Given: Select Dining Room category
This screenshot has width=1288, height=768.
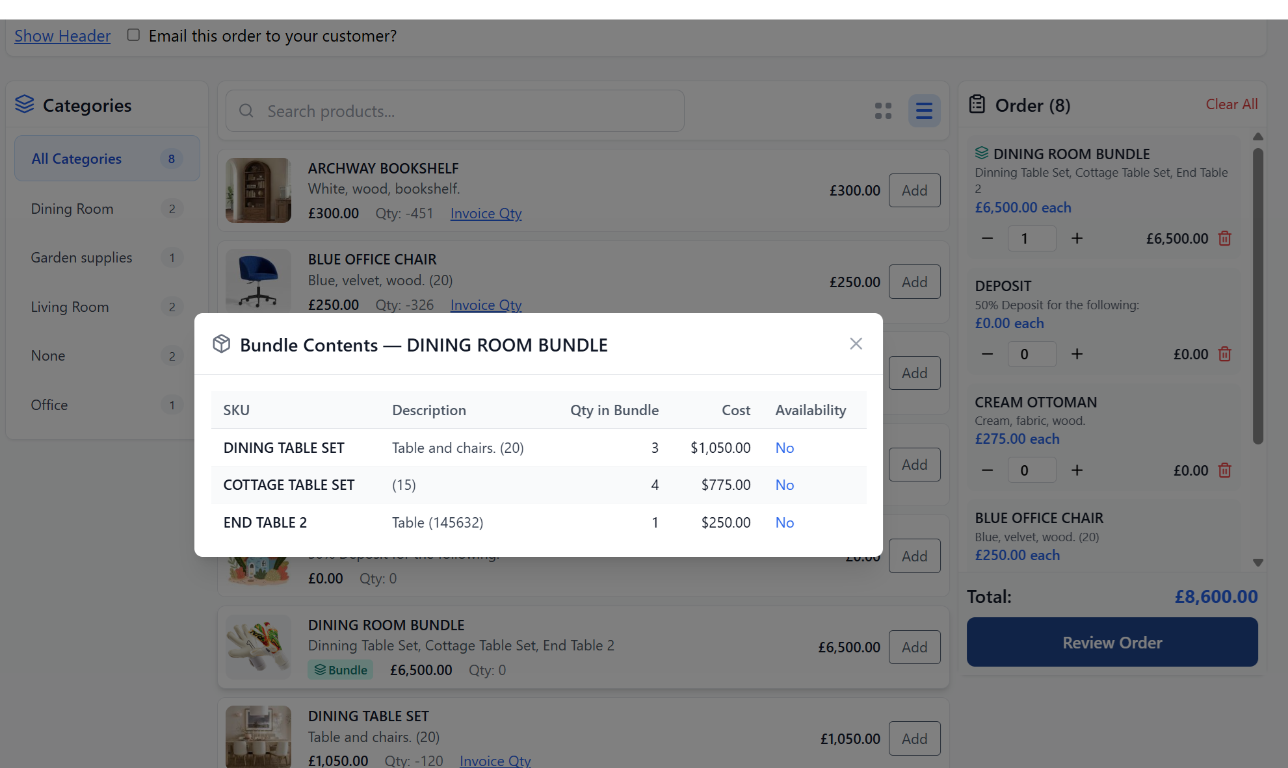Looking at the screenshot, I should 107,209.
